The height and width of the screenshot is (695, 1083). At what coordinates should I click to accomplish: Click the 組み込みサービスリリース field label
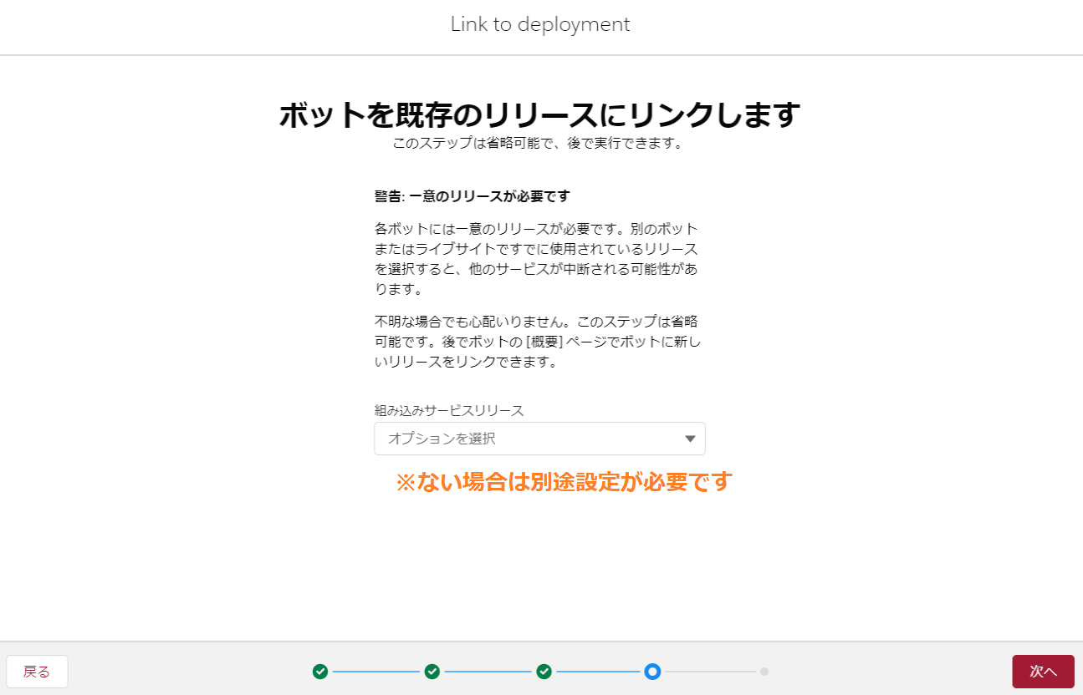click(x=448, y=410)
